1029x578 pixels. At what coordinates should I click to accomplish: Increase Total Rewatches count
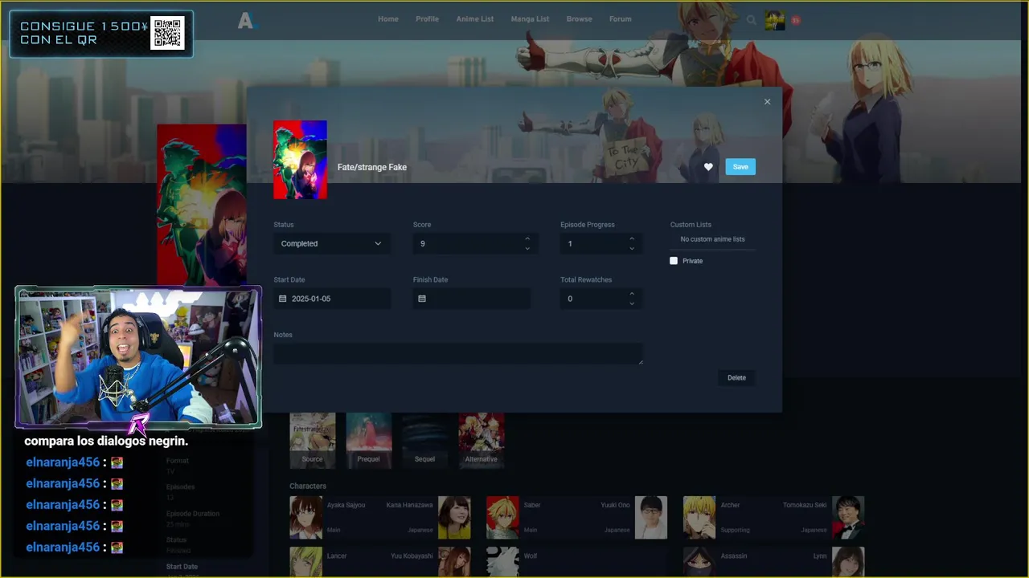coord(632,294)
